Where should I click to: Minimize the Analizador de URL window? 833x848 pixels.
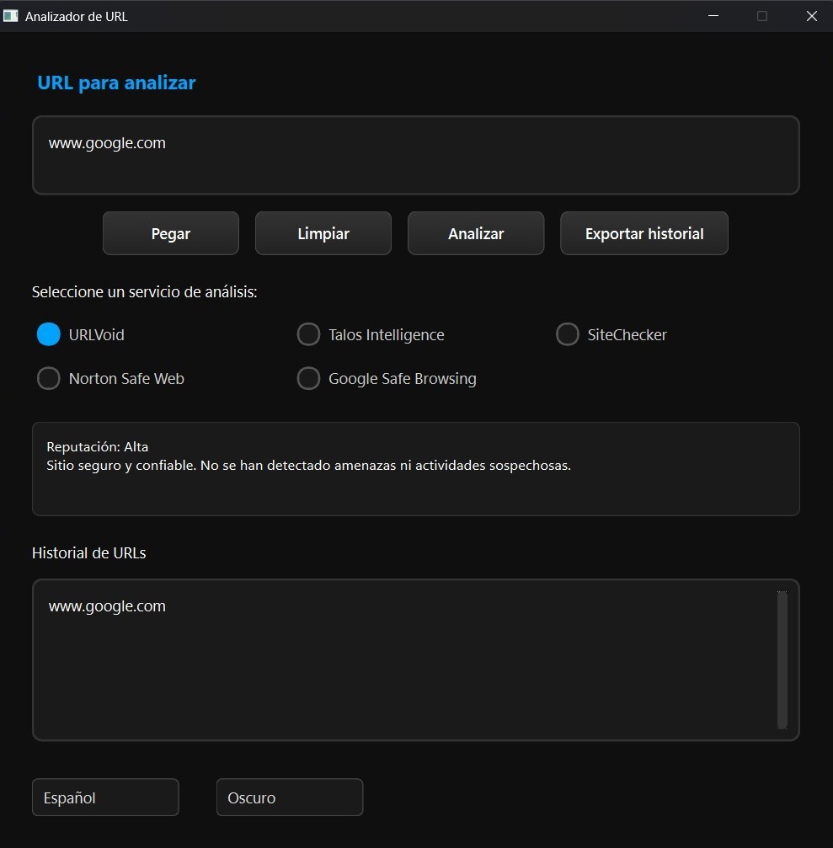point(713,16)
